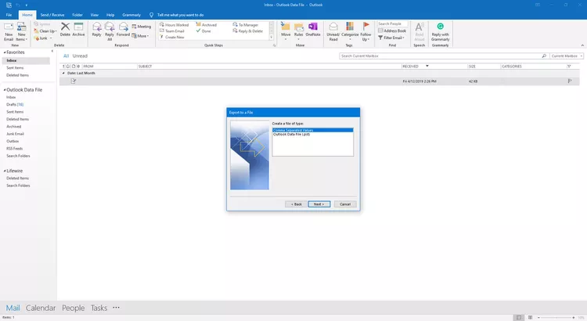Open the Junk dropdown

tap(43, 38)
